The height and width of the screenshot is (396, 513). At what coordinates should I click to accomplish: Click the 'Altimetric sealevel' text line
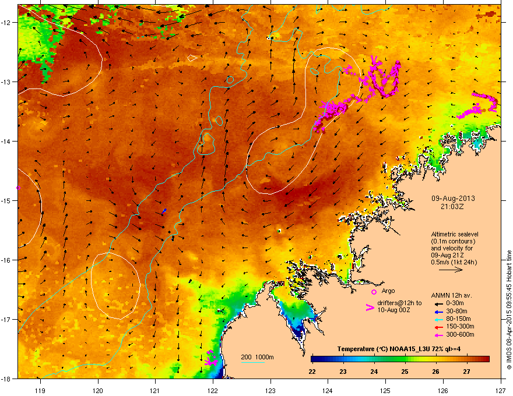[x=455, y=234]
